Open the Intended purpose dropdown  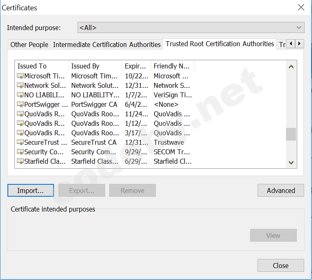[x=191, y=28]
